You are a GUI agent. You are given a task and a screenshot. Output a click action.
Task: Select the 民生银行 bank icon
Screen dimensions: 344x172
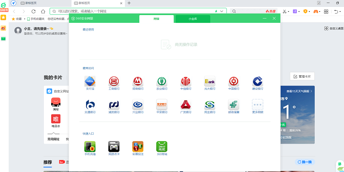[210, 104]
